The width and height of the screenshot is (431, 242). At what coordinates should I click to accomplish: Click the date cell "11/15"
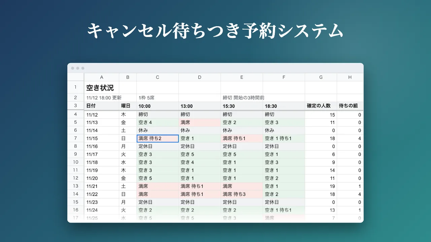click(x=102, y=138)
